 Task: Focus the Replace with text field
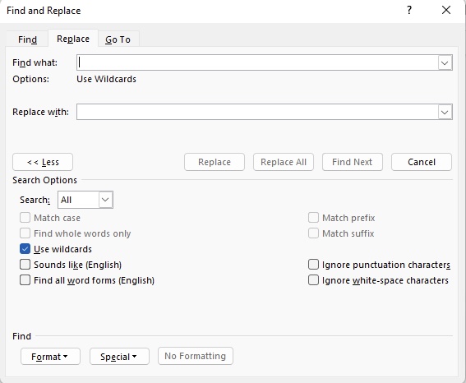pos(257,112)
